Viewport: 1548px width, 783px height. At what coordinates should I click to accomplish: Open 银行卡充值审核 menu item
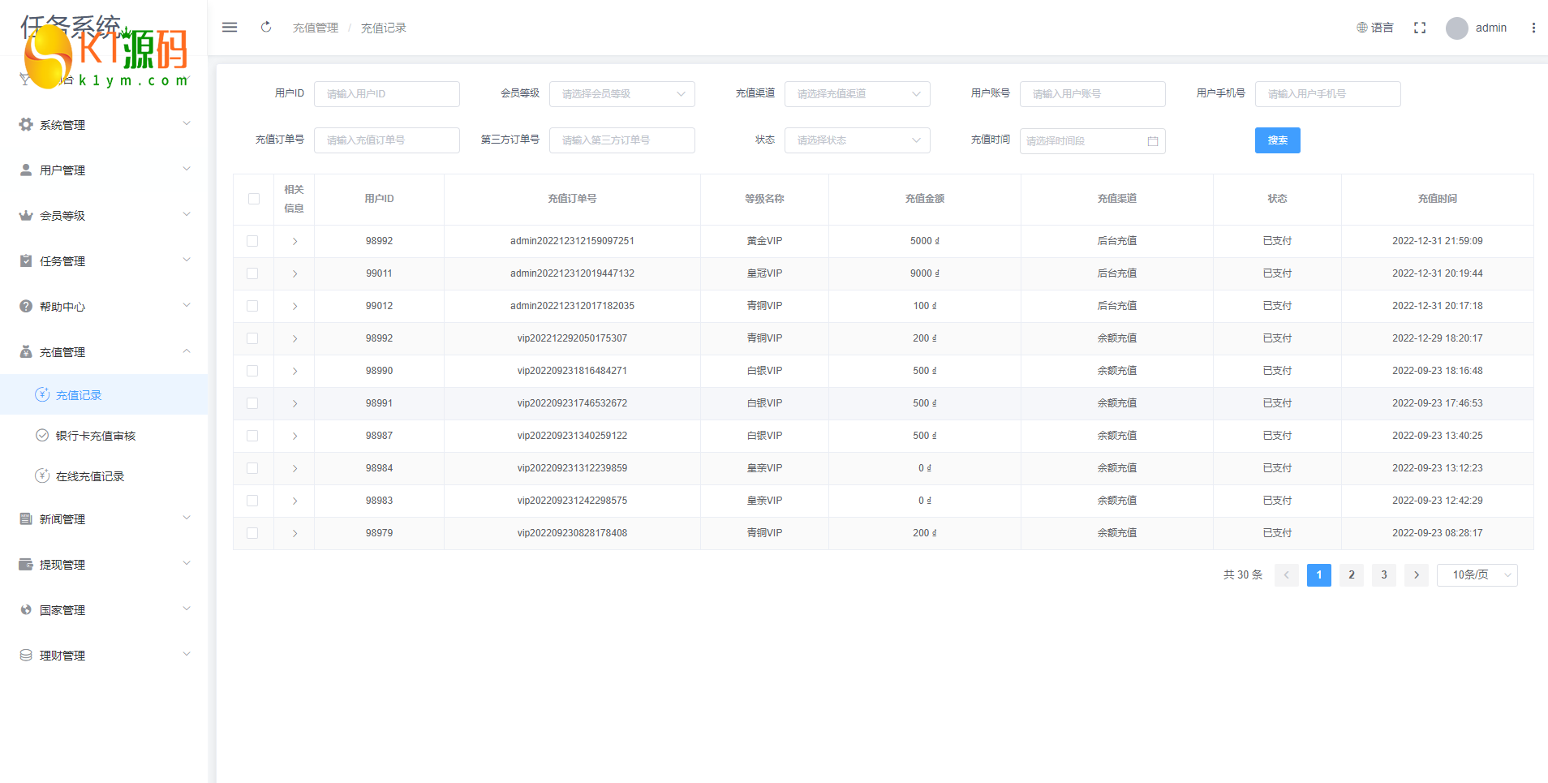[95, 436]
